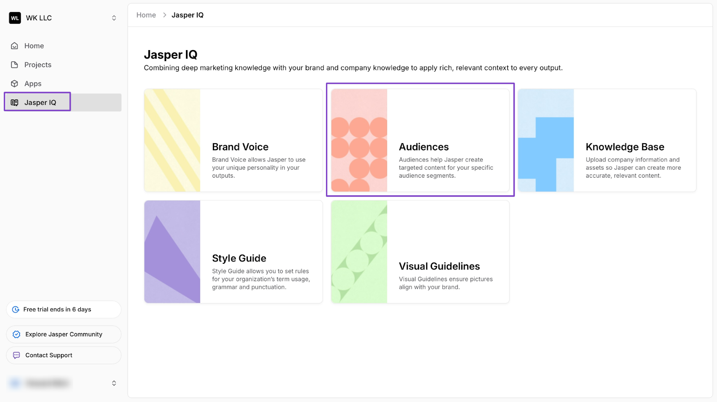
Task: Click the green Visual Guidelines thumbnail
Action: [x=359, y=252]
